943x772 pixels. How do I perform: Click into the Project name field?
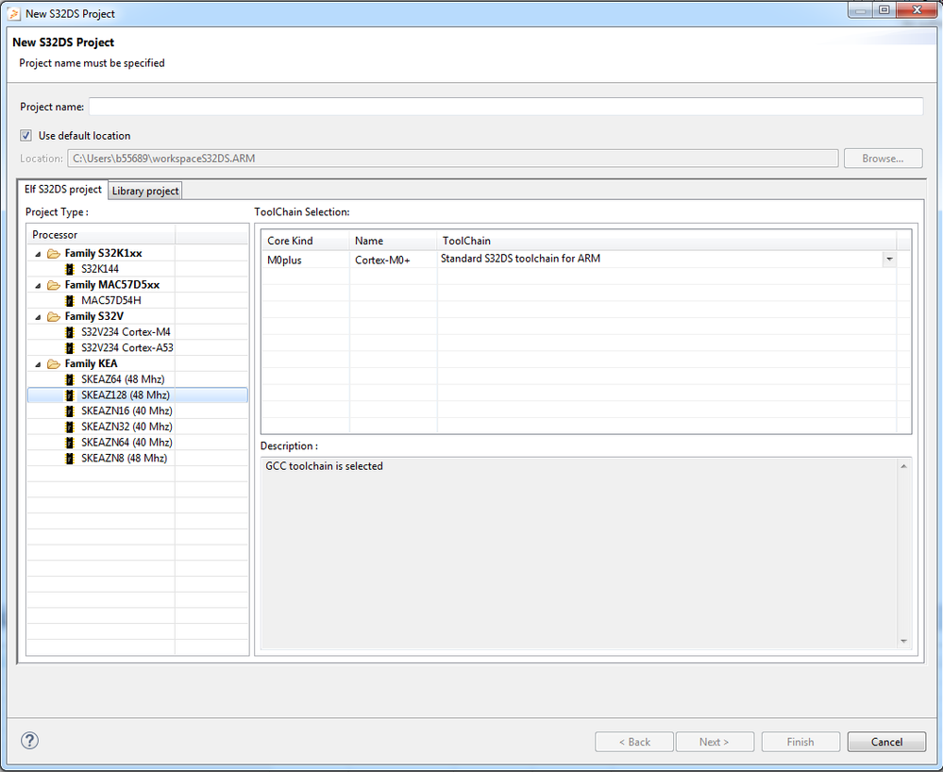click(506, 107)
